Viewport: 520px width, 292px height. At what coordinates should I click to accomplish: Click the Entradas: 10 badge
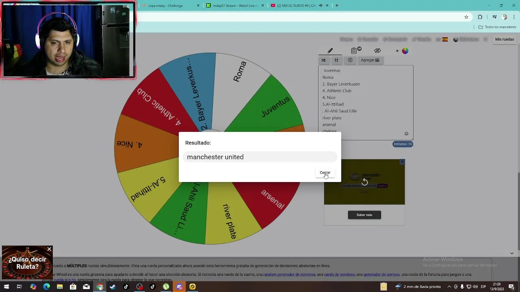coord(403,144)
